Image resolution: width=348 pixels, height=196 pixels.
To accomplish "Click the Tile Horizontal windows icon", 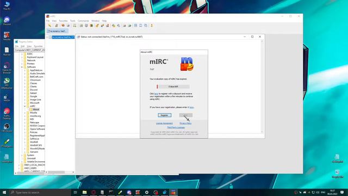I will point(135,26).
